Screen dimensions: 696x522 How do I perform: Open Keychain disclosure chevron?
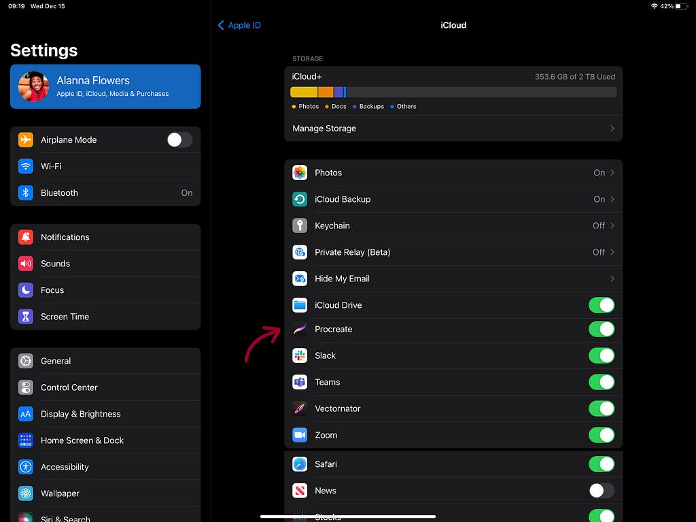(x=612, y=226)
